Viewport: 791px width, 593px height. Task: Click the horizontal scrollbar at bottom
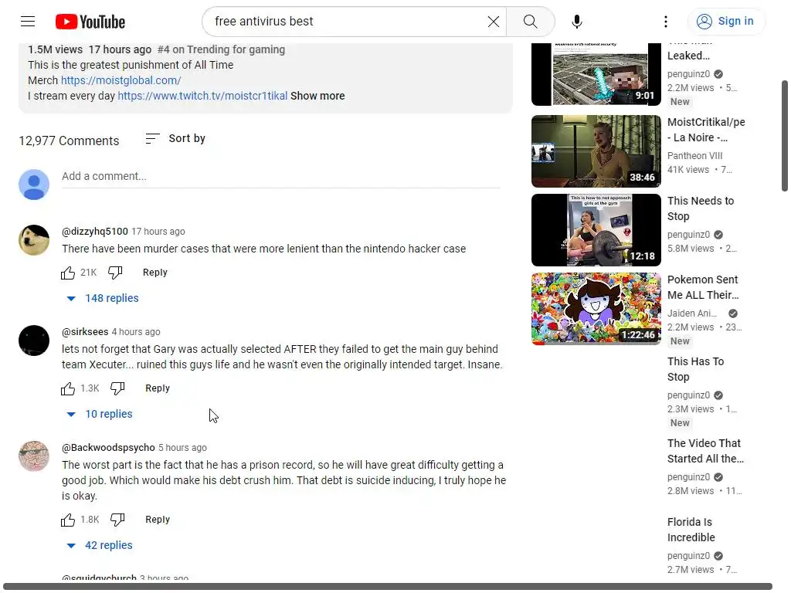(x=388, y=587)
